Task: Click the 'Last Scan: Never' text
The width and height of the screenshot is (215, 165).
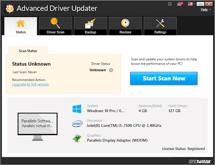Action: [x=25, y=72]
